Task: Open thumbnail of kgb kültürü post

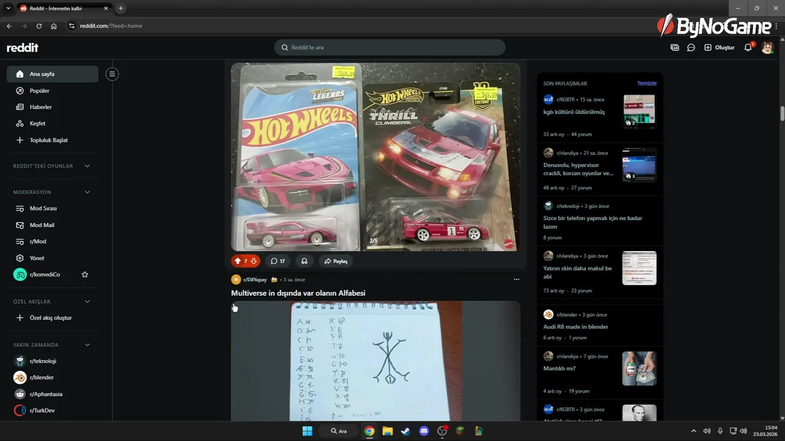Action: 639,111
